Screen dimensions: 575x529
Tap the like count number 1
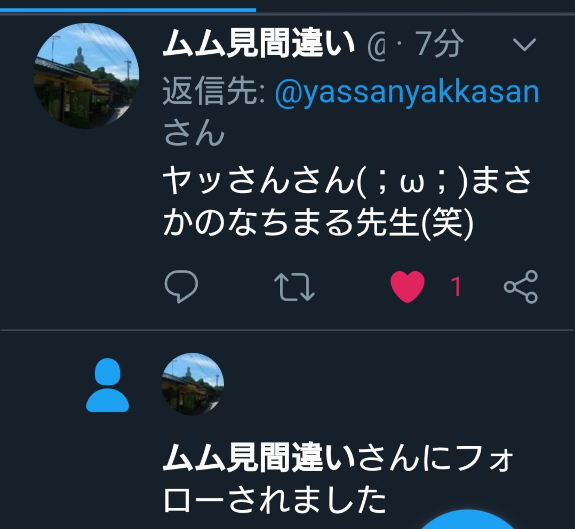tap(456, 287)
